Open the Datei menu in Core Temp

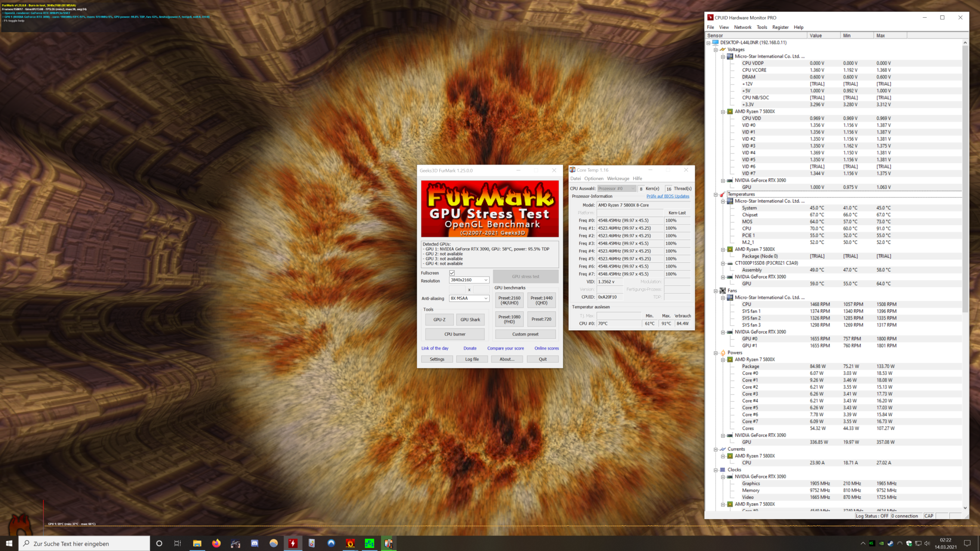click(575, 179)
